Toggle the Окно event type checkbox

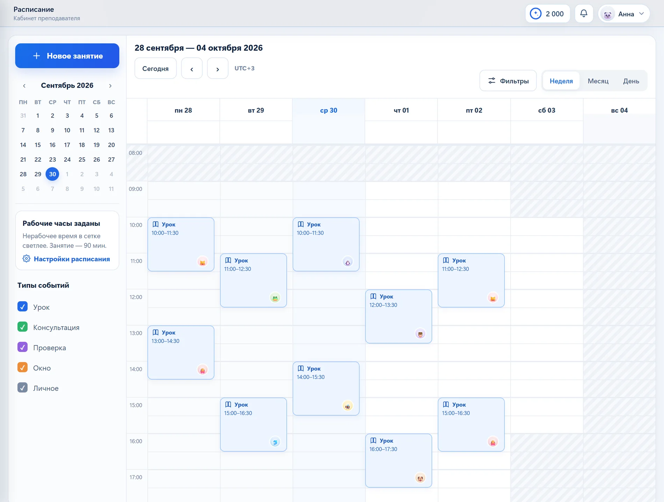(x=22, y=367)
